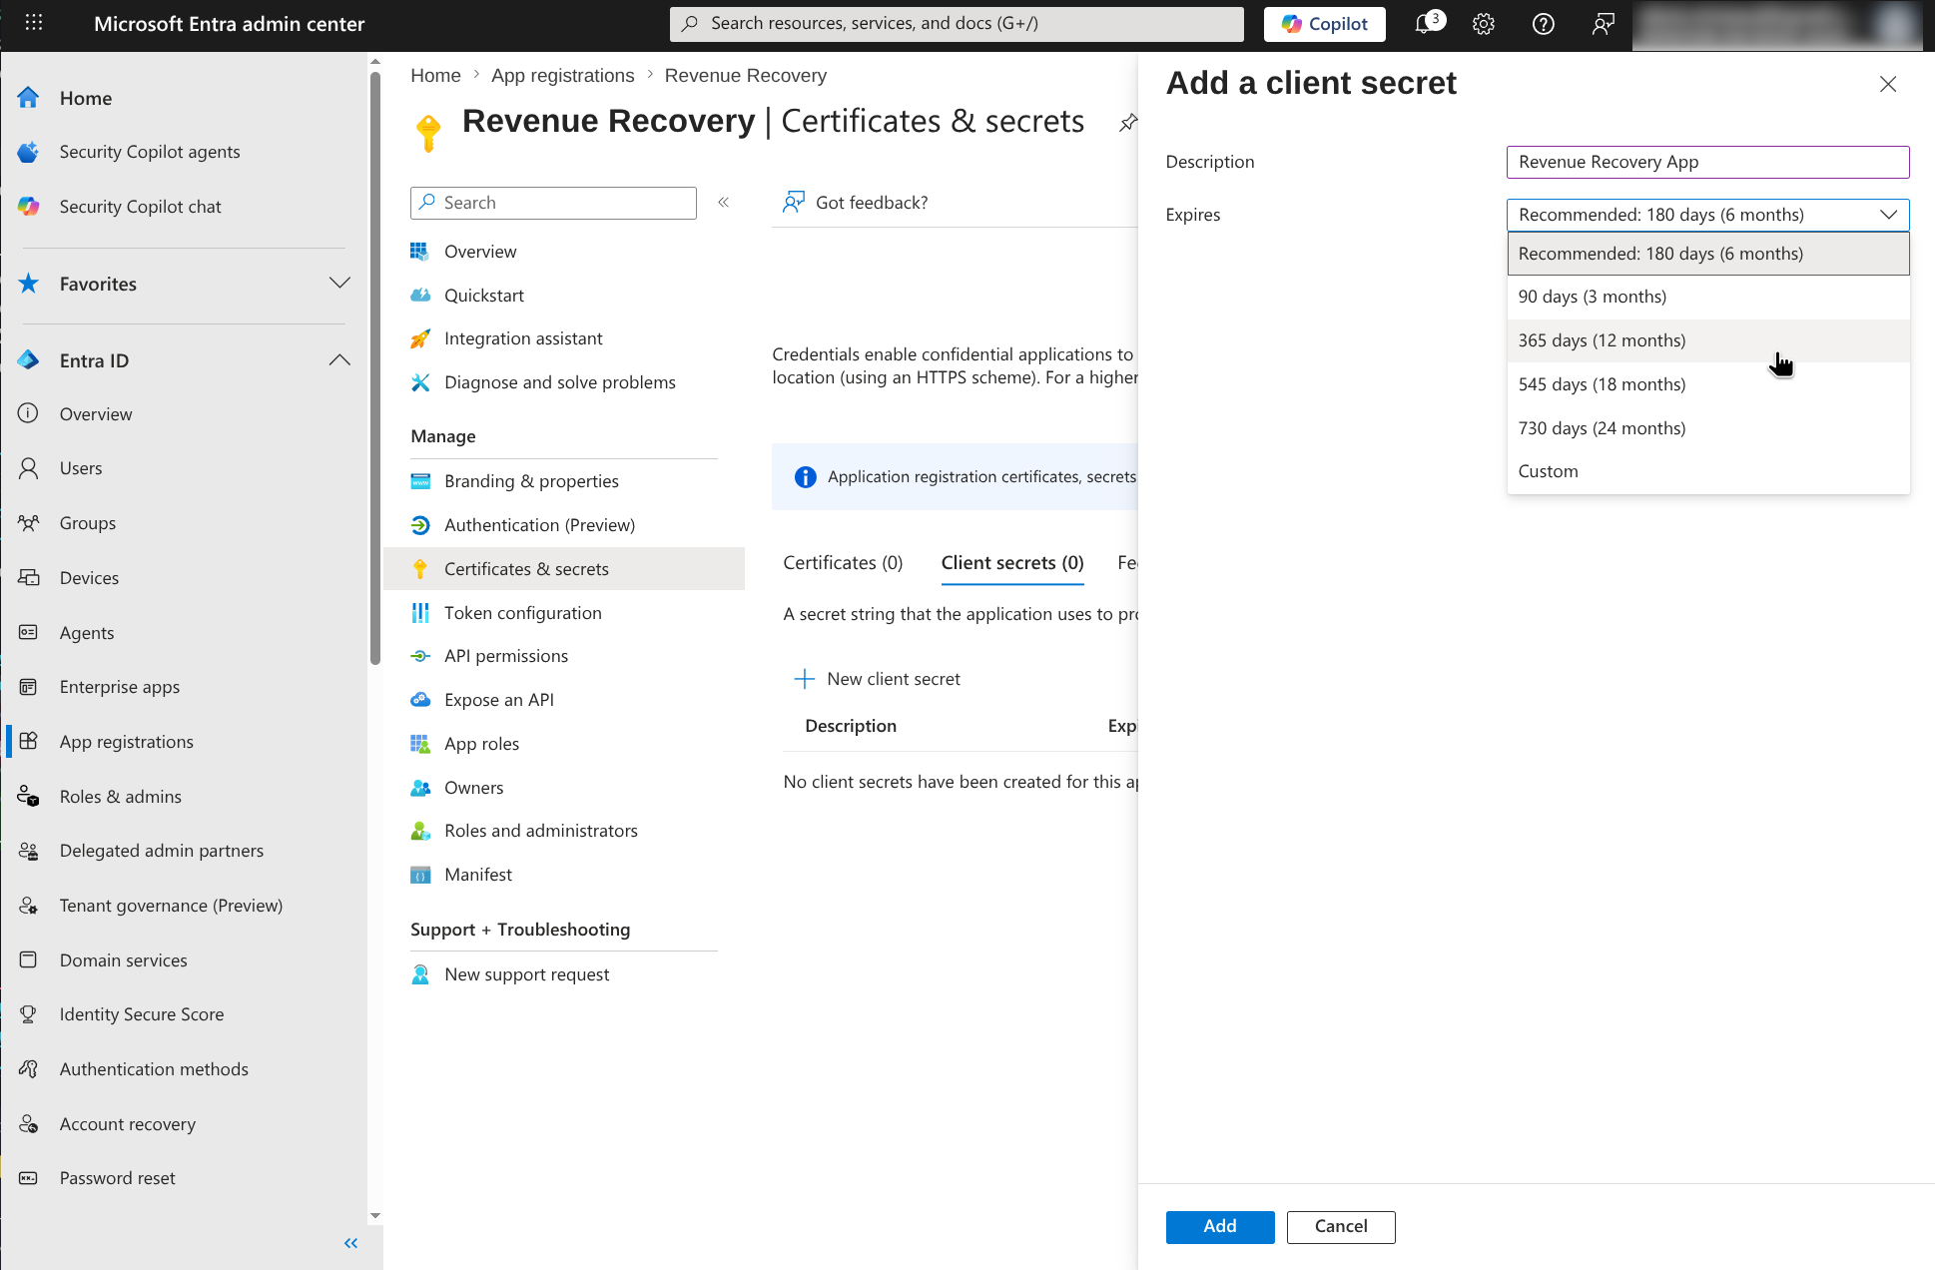Screen dimensions: 1935x1270
Task: Click the Password reset icon
Action: [28, 1178]
